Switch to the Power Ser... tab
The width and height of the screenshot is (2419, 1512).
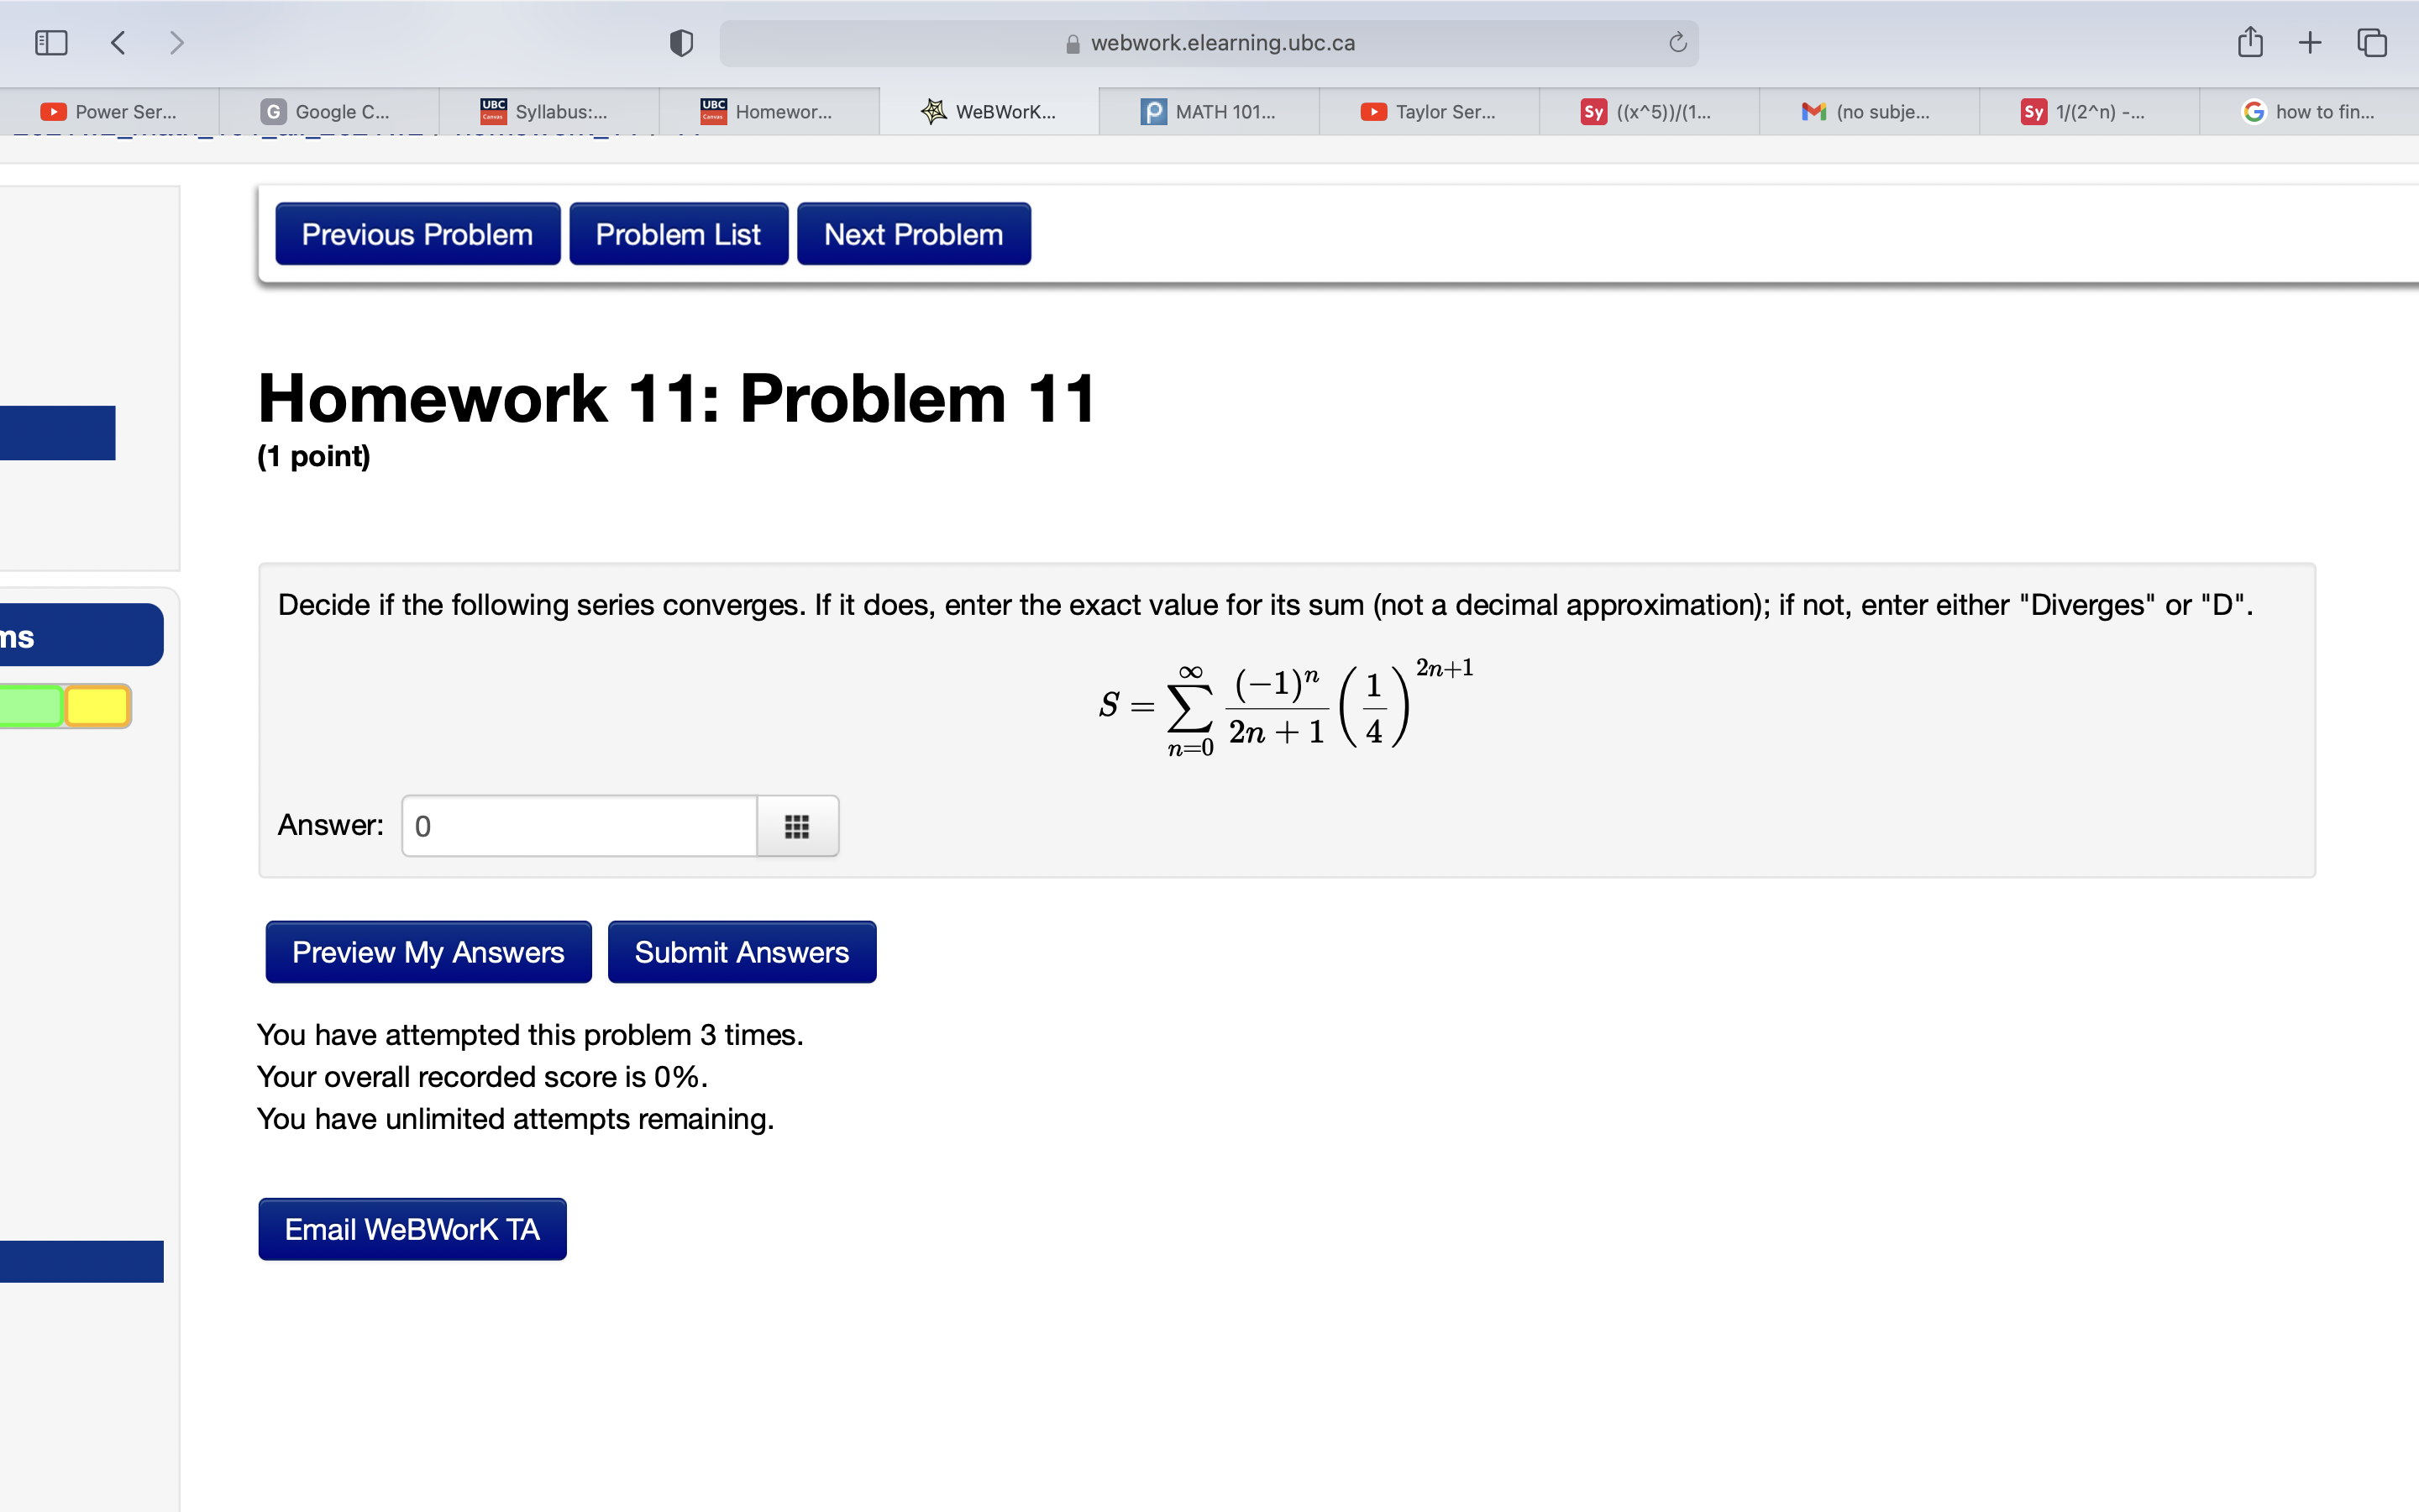110,112
